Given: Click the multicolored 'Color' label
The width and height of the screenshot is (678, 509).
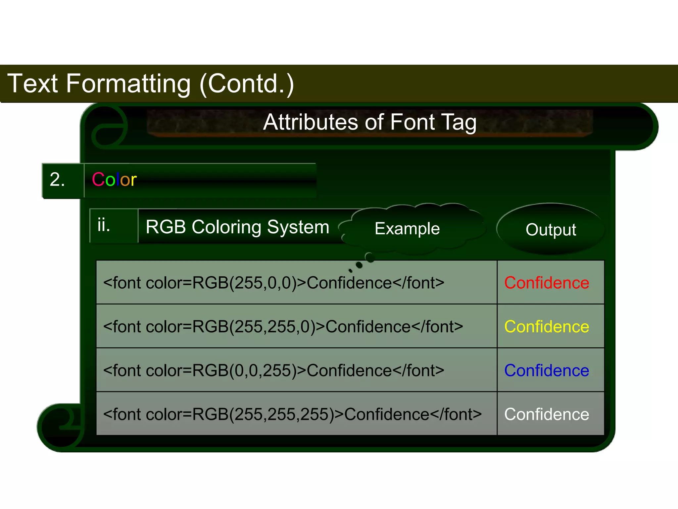Looking at the screenshot, I should (114, 180).
